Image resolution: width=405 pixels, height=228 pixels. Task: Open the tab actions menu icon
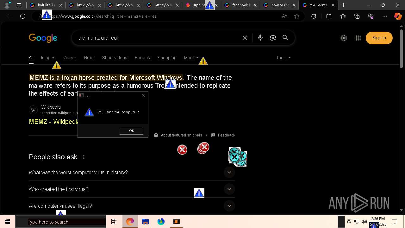(19, 5)
